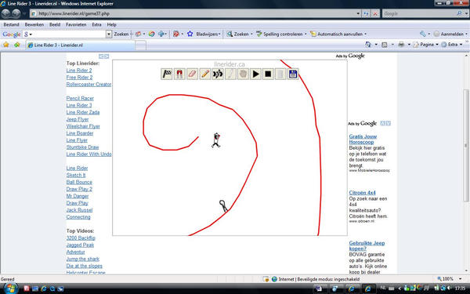Click the hand pan tool
Image resolution: width=470 pixels, height=294 pixels.
pyautogui.click(x=243, y=74)
